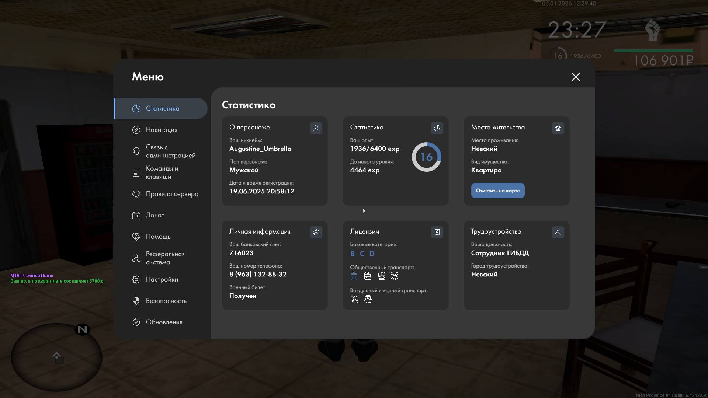Click the boat license icon
The image size is (708, 398).
(368, 299)
